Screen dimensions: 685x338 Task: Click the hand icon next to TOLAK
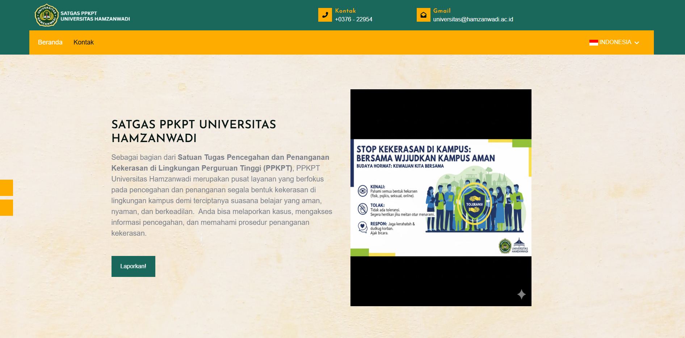coord(362,209)
